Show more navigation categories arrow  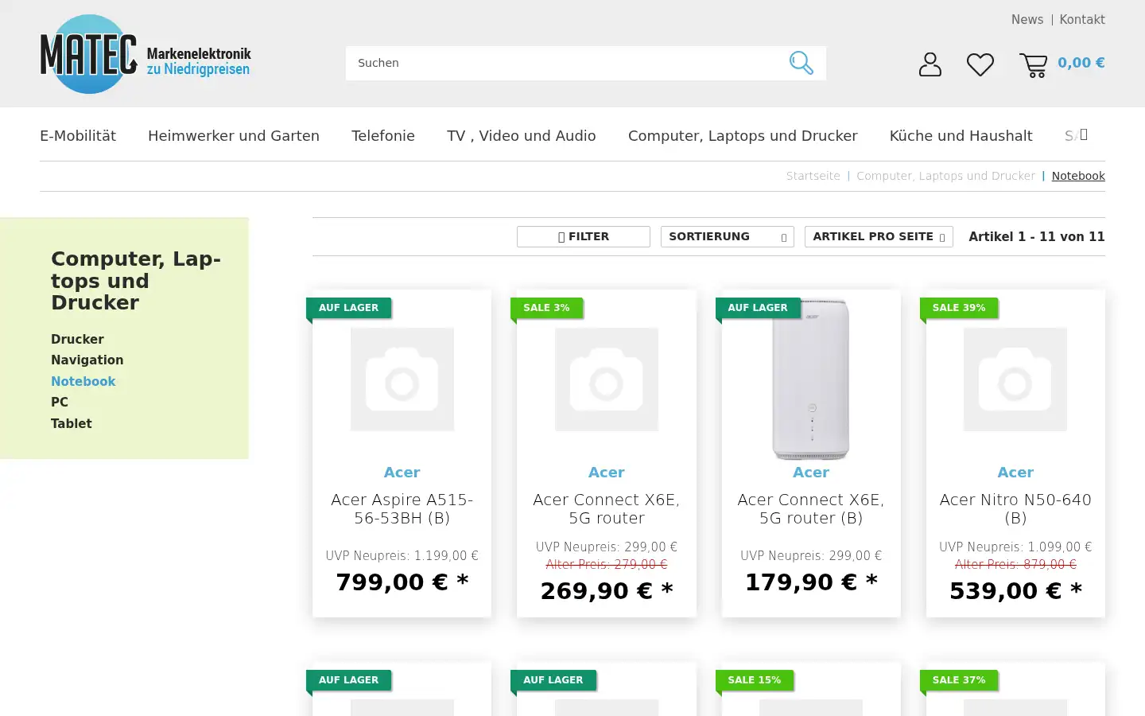click(x=1084, y=135)
